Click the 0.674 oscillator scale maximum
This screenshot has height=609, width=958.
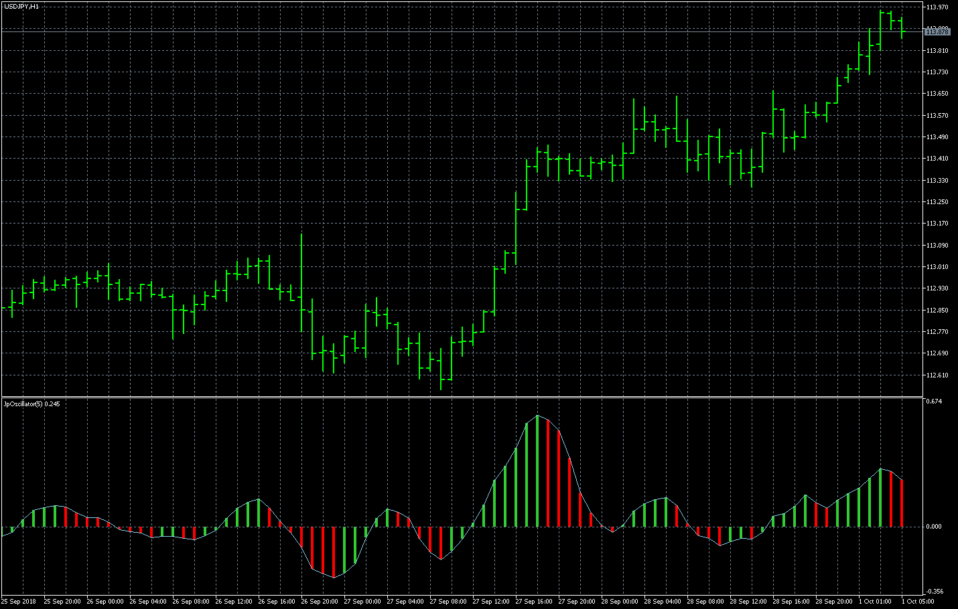[x=934, y=402]
